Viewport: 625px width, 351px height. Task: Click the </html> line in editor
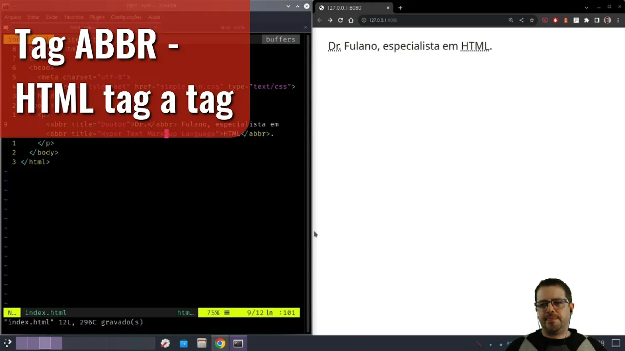tap(35, 162)
